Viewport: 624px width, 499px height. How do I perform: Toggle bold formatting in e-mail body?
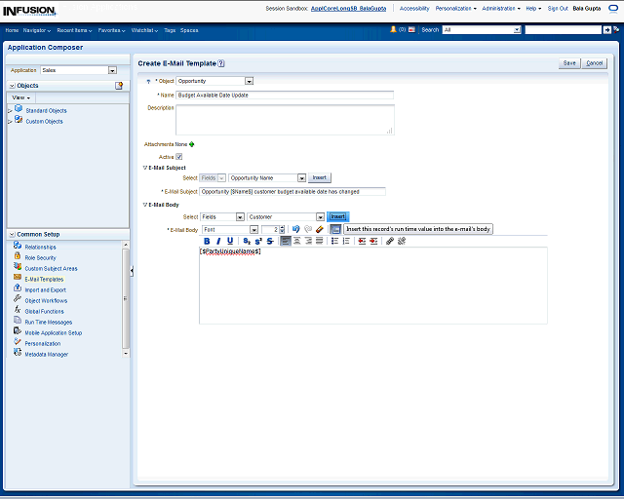(206, 241)
